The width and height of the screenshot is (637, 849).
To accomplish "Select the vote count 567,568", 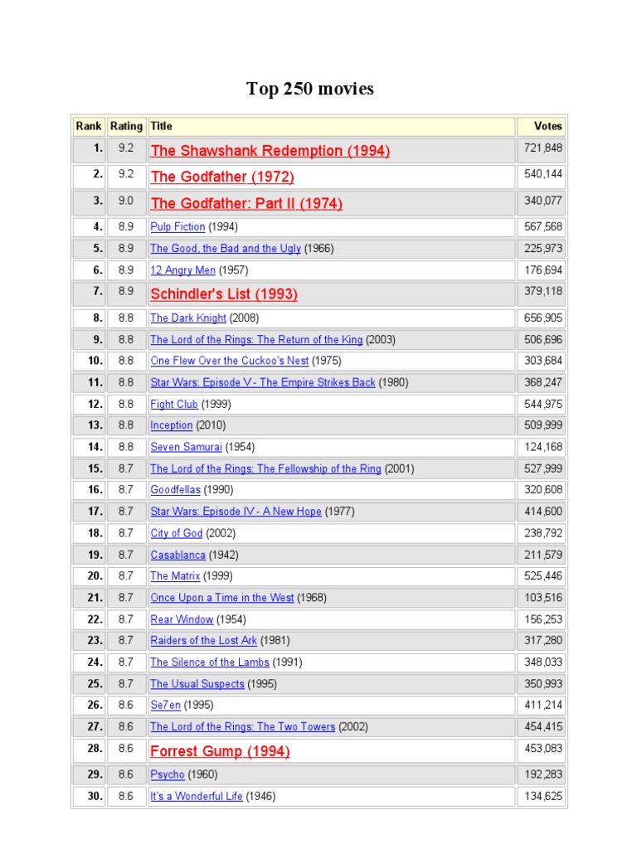I will coord(542,227).
